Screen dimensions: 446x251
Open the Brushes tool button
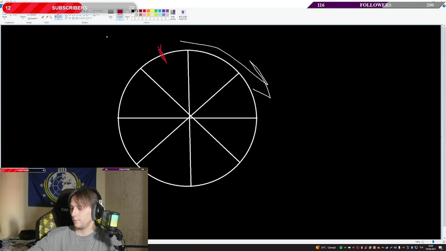point(58,17)
